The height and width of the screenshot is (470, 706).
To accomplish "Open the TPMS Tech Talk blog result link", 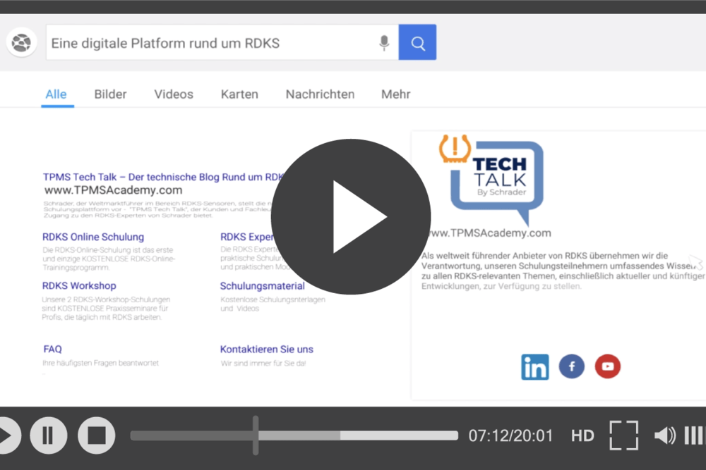I will click(x=164, y=177).
